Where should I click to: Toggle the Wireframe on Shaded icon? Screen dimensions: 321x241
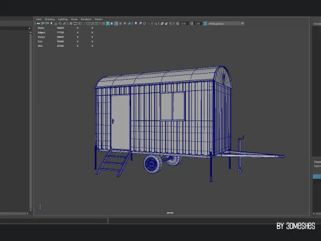click(x=116, y=23)
